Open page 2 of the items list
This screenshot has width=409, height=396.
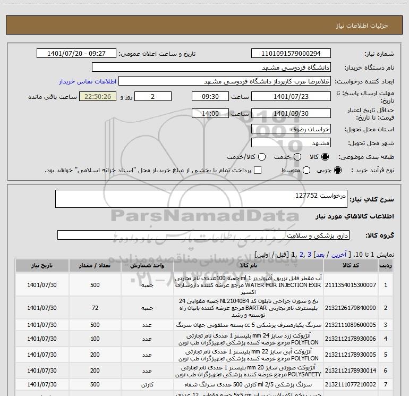(x=302, y=255)
